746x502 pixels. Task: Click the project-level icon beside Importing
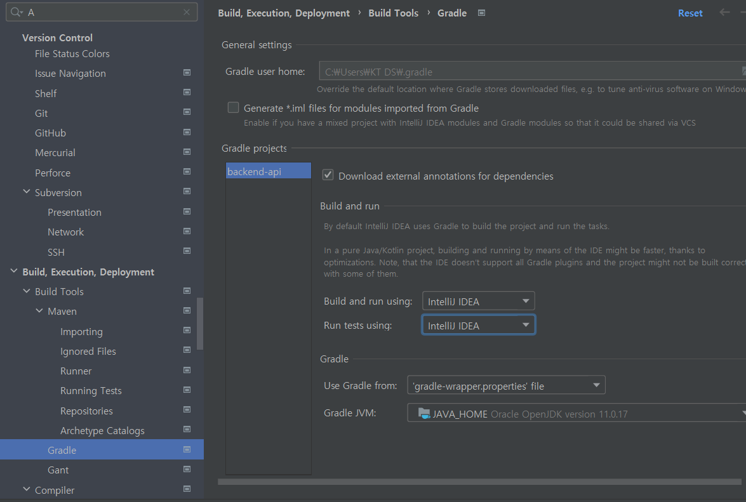(x=187, y=331)
